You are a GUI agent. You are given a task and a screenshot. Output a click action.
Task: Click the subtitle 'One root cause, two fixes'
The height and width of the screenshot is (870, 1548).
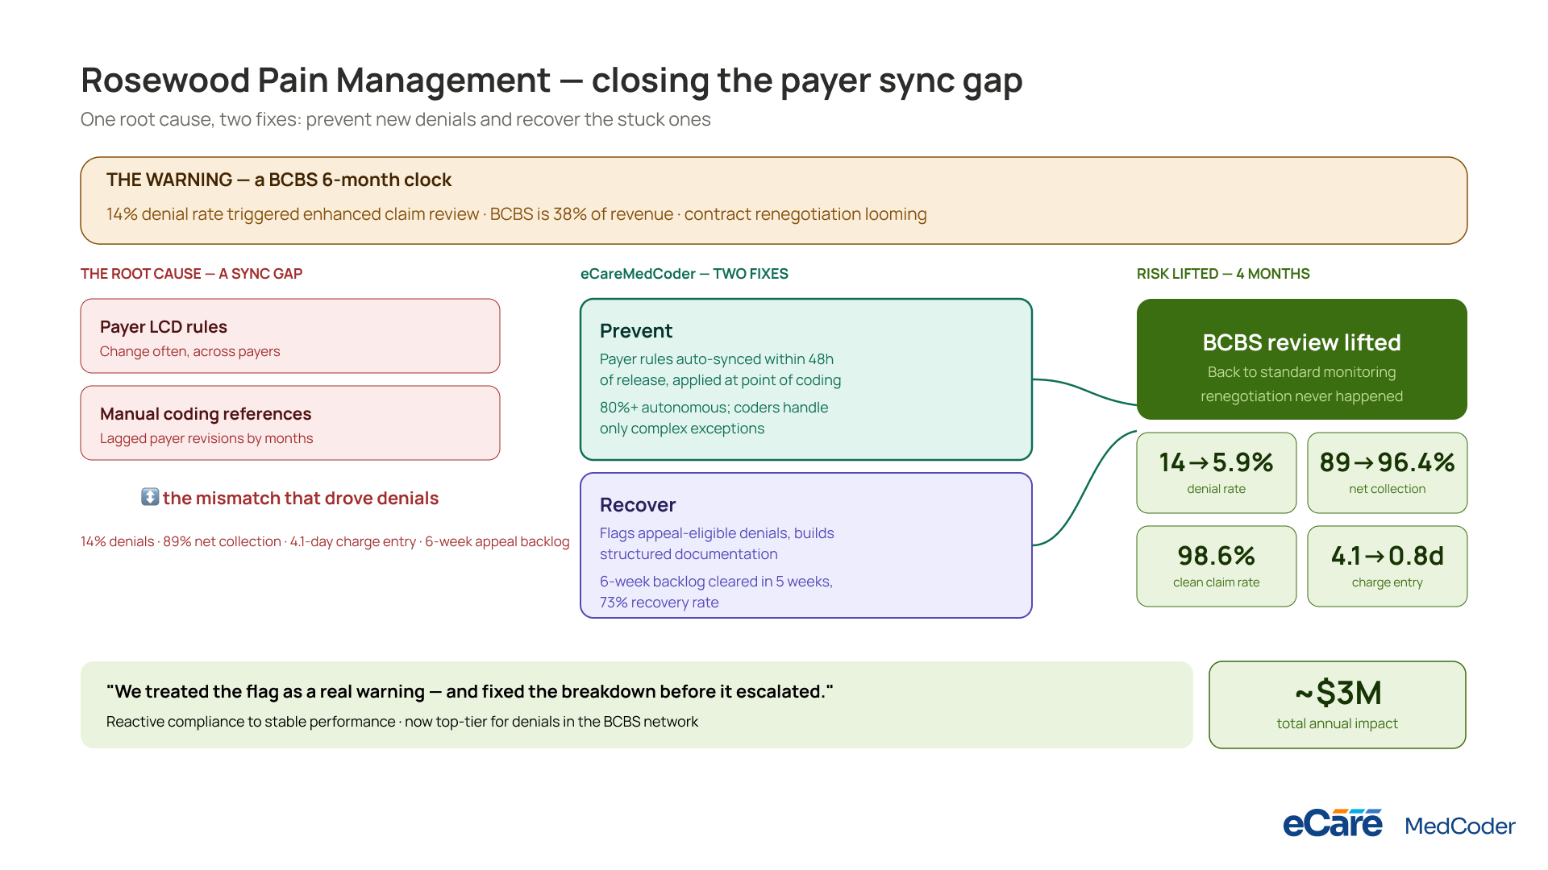[396, 119]
